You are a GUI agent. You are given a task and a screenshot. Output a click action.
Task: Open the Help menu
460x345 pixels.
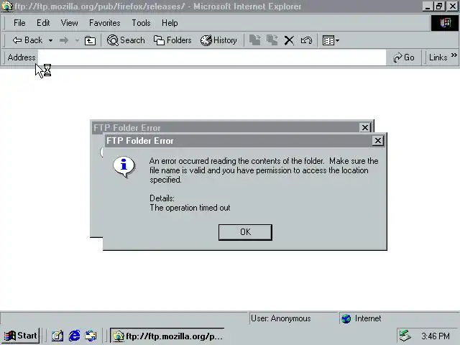170,23
